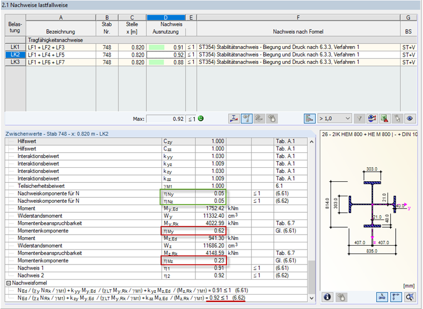Click the ST354 formula text in LK1 row
The image size is (423, 309).
point(279,47)
